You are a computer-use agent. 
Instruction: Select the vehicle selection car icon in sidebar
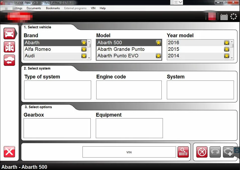click(x=9, y=33)
